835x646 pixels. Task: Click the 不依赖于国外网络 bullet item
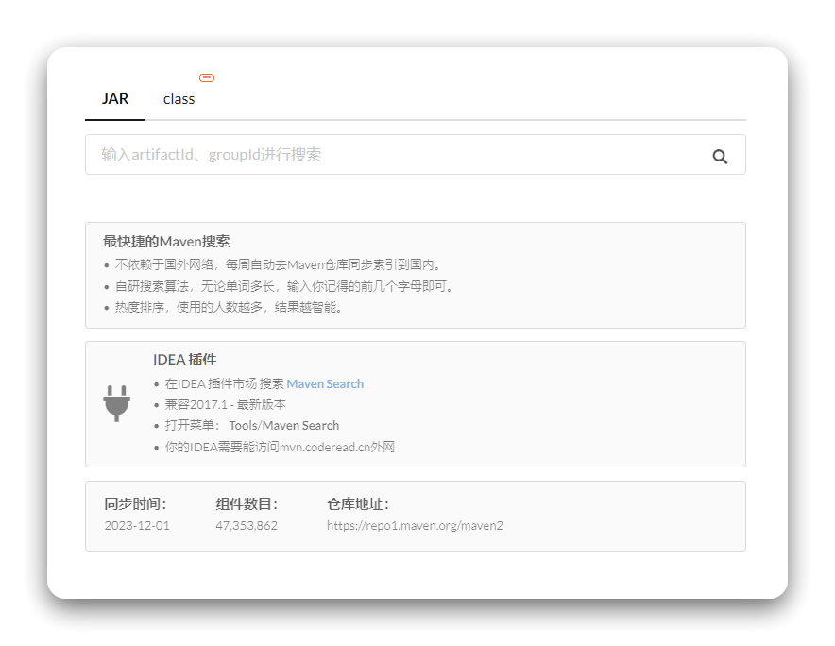point(285,263)
